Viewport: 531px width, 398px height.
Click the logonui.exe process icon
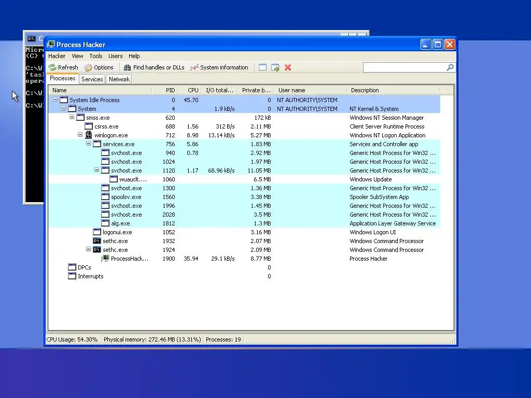[97, 232]
